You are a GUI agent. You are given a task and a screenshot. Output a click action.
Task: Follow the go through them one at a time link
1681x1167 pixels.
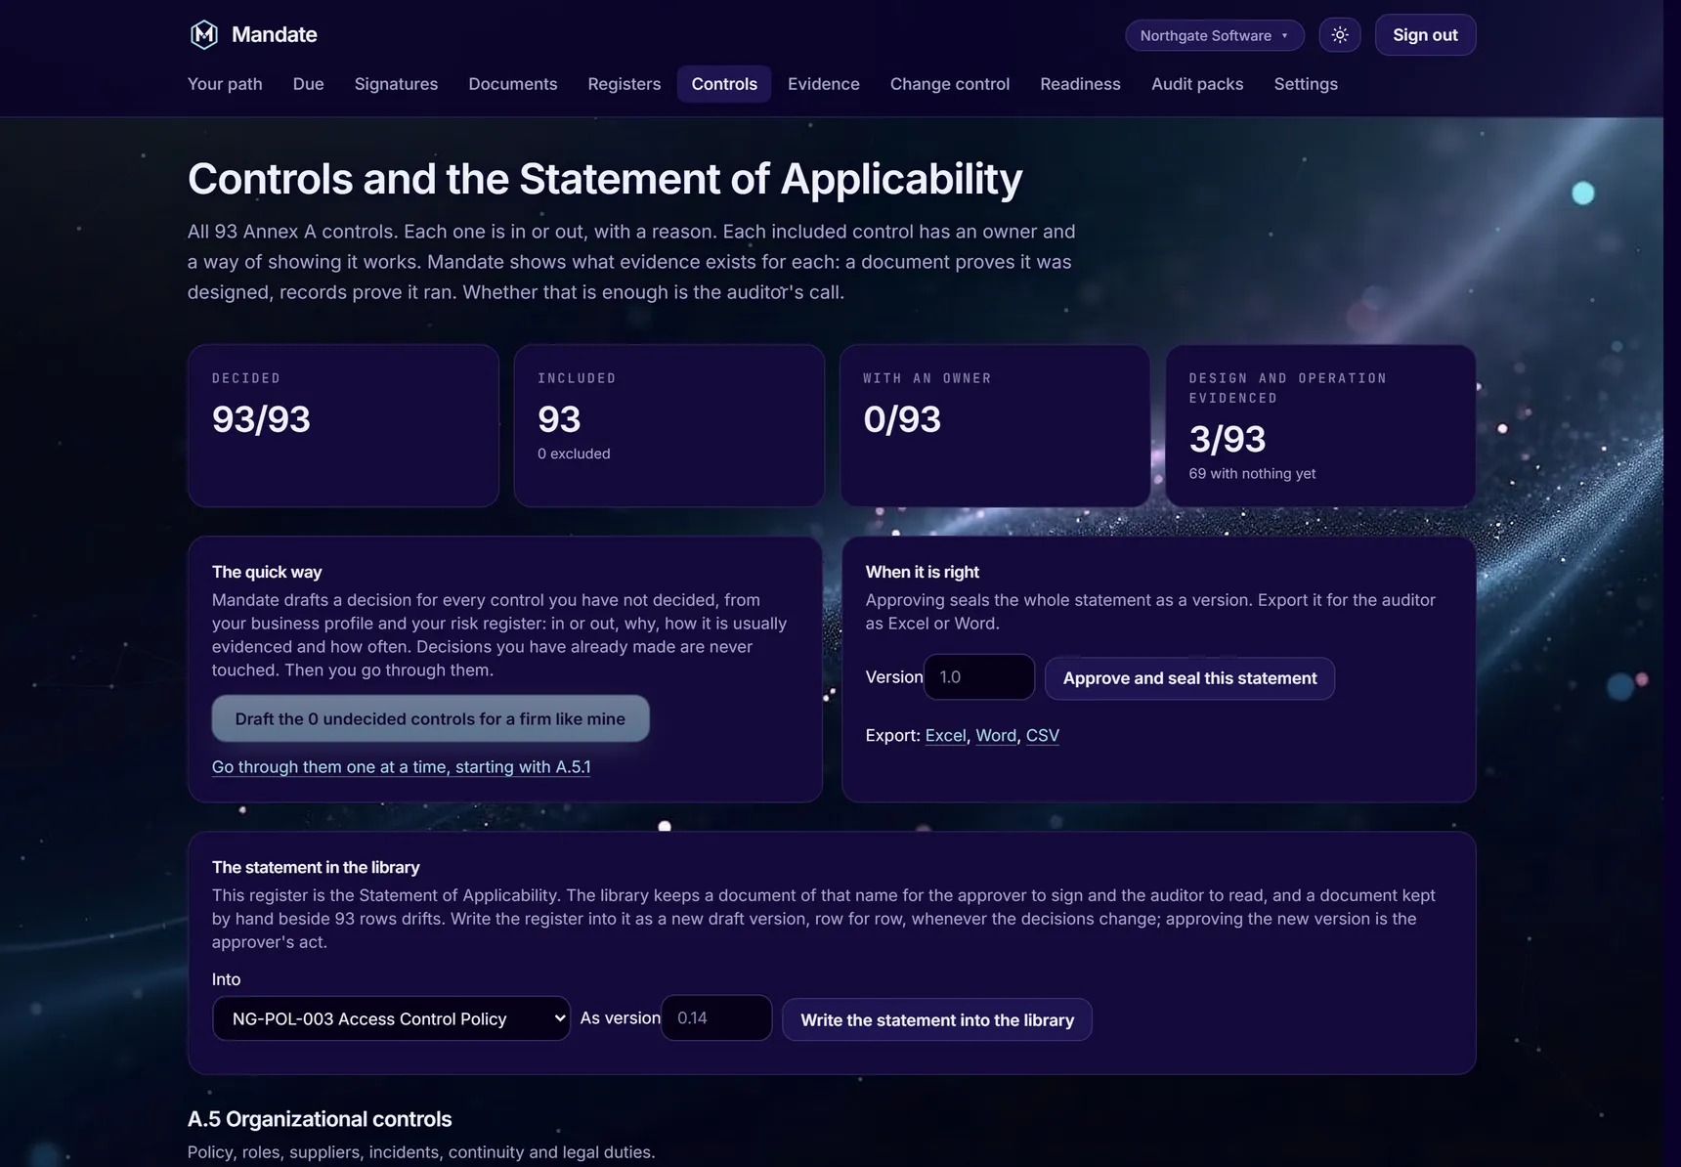pyautogui.click(x=401, y=767)
